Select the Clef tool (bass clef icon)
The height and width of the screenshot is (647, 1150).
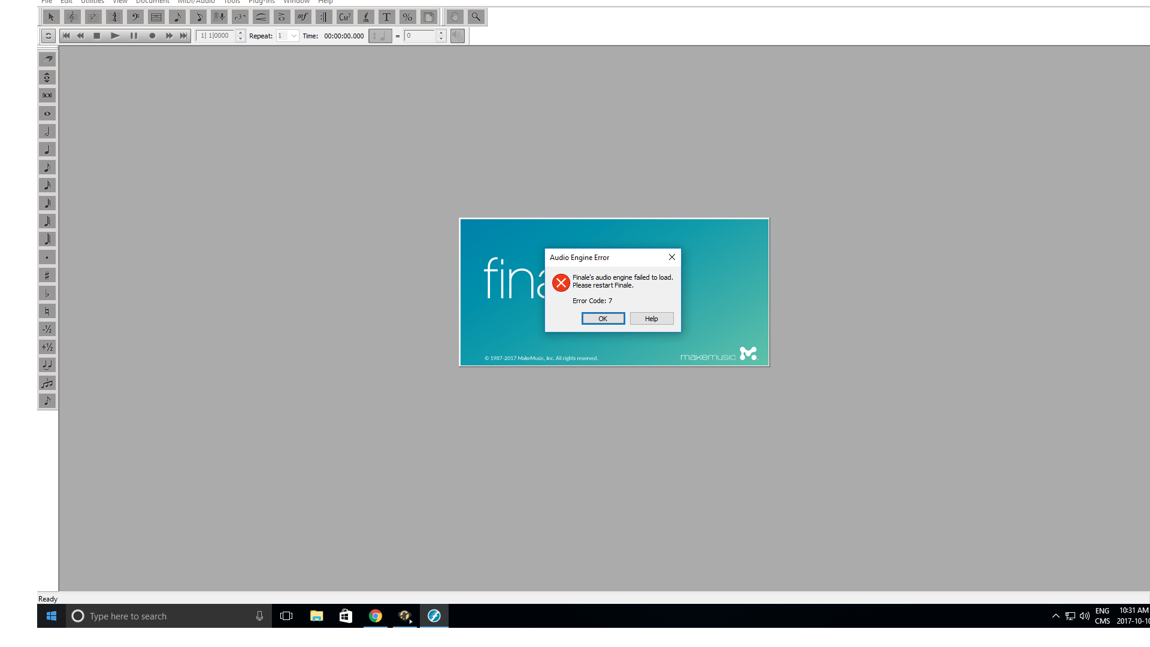(135, 17)
